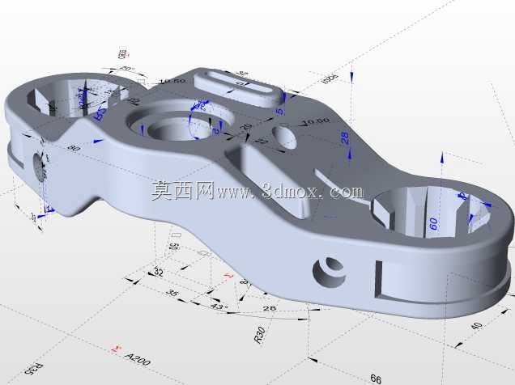Viewport: 515px width, 385px height.
Task: Click the "R30" radius dimension
Action: pyautogui.click(x=259, y=335)
